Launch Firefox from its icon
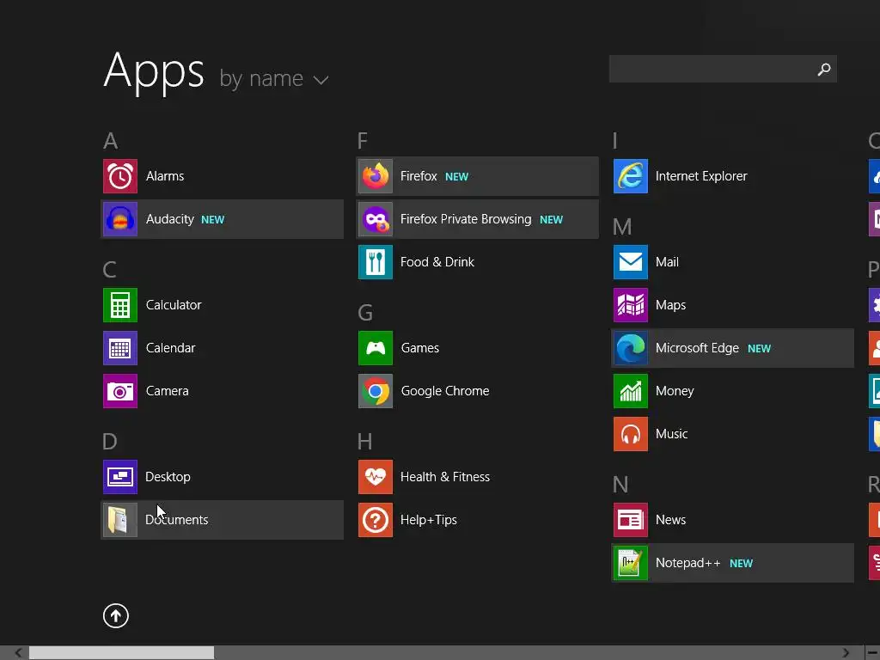This screenshot has width=880, height=660. pyautogui.click(x=376, y=176)
